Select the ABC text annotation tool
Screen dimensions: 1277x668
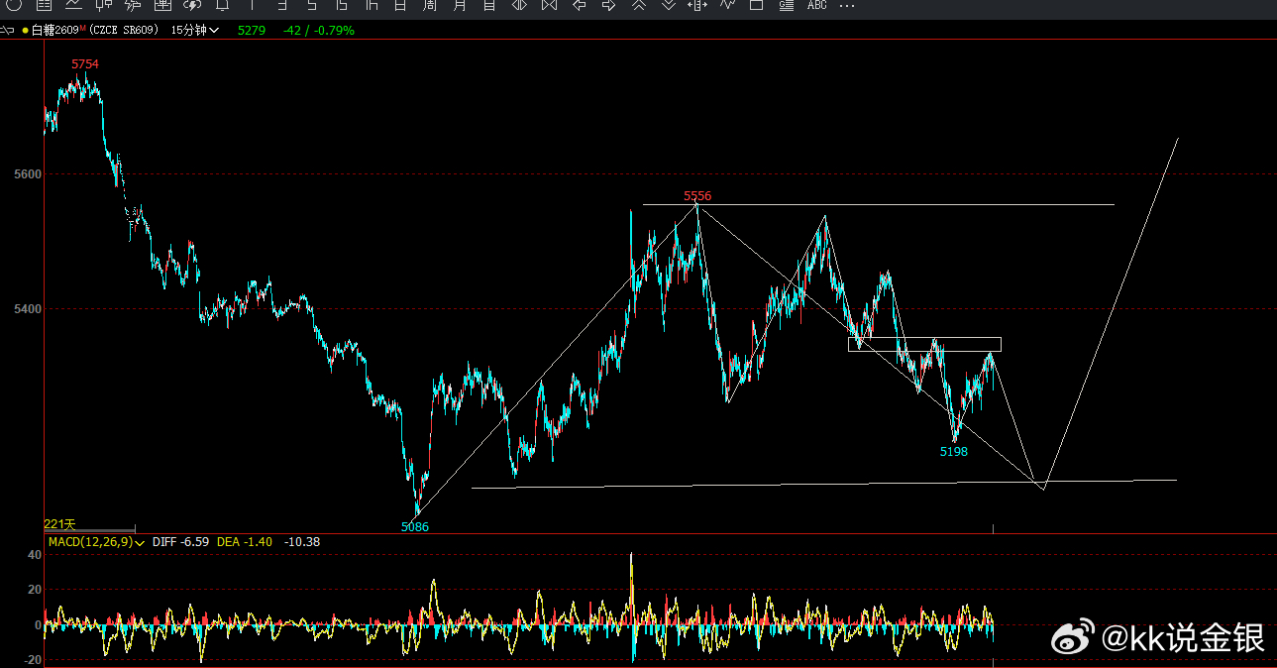tap(816, 6)
